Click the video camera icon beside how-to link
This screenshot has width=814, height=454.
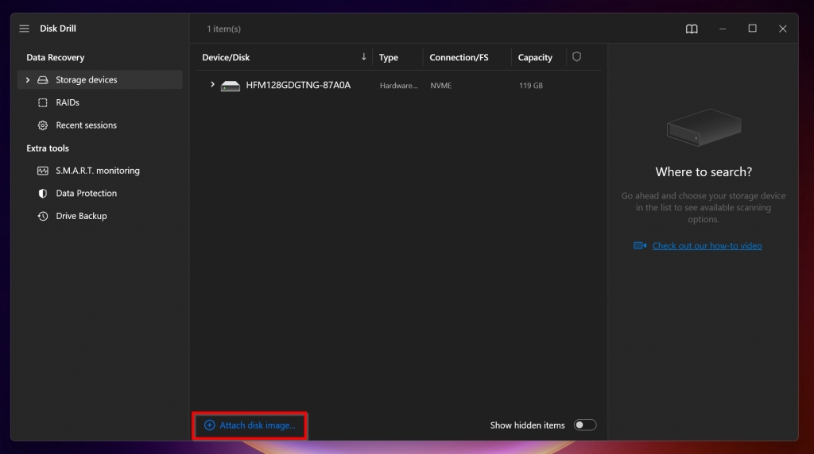click(x=640, y=246)
